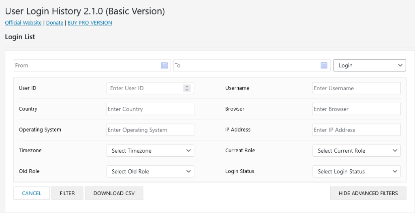Open the Select Old Role dropdown
Viewport: 415px width, 213px height.
[150, 171]
